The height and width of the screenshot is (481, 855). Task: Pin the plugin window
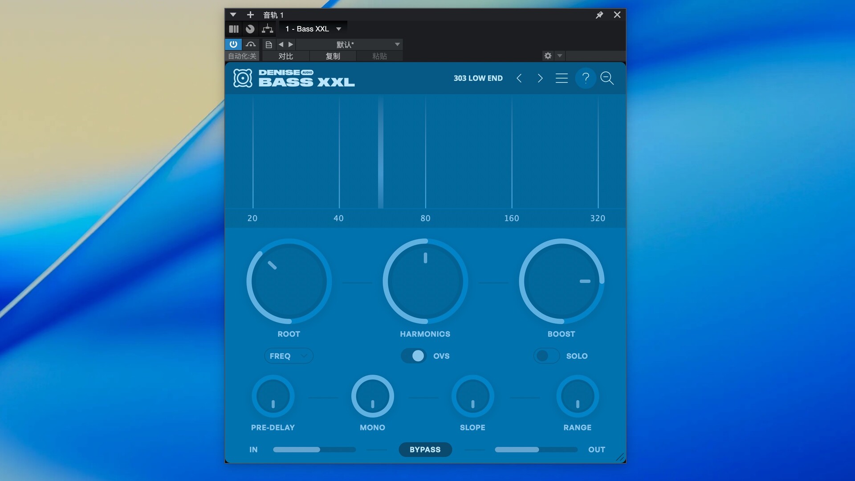point(599,15)
